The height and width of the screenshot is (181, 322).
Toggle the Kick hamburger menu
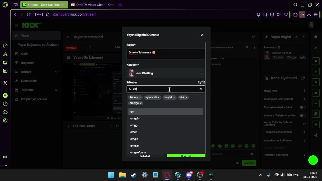[x=17, y=25]
